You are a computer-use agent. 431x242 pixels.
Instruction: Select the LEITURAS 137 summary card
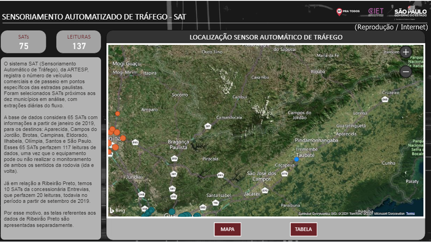(x=79, y=42)
